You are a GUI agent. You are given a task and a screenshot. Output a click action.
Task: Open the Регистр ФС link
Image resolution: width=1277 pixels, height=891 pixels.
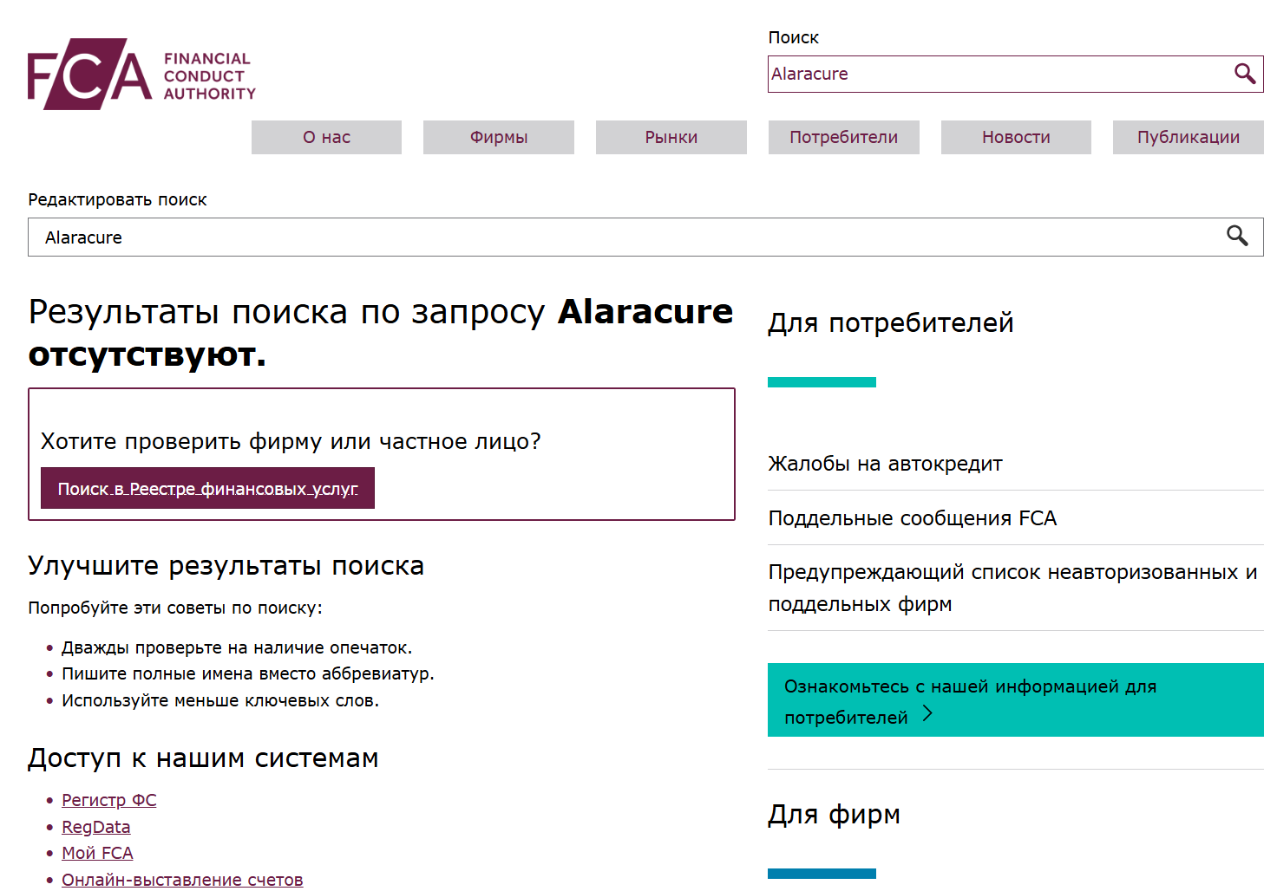tap(108, 799)
